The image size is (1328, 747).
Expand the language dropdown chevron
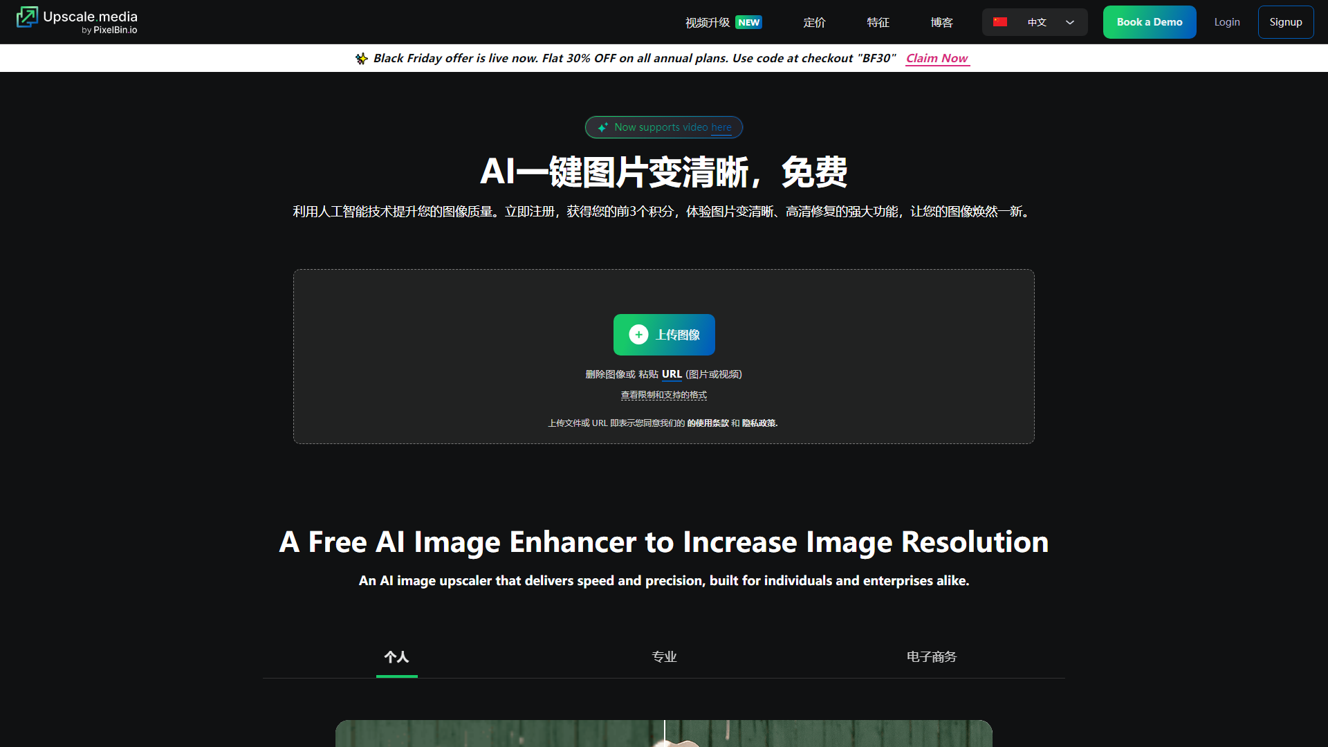[x=1070, y=22]
